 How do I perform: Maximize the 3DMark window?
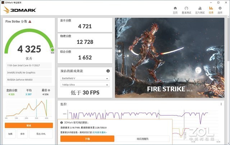218,3
